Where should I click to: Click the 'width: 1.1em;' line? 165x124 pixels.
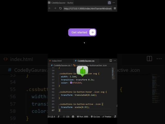(x=69, y=76)
